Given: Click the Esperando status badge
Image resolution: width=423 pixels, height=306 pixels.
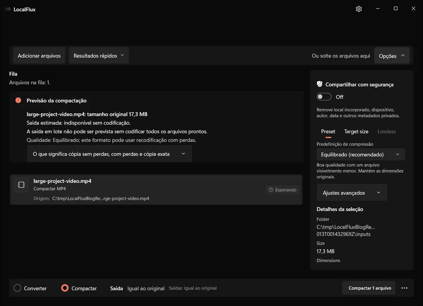Looking at the screenshot, I should click(x=282, y=190).
